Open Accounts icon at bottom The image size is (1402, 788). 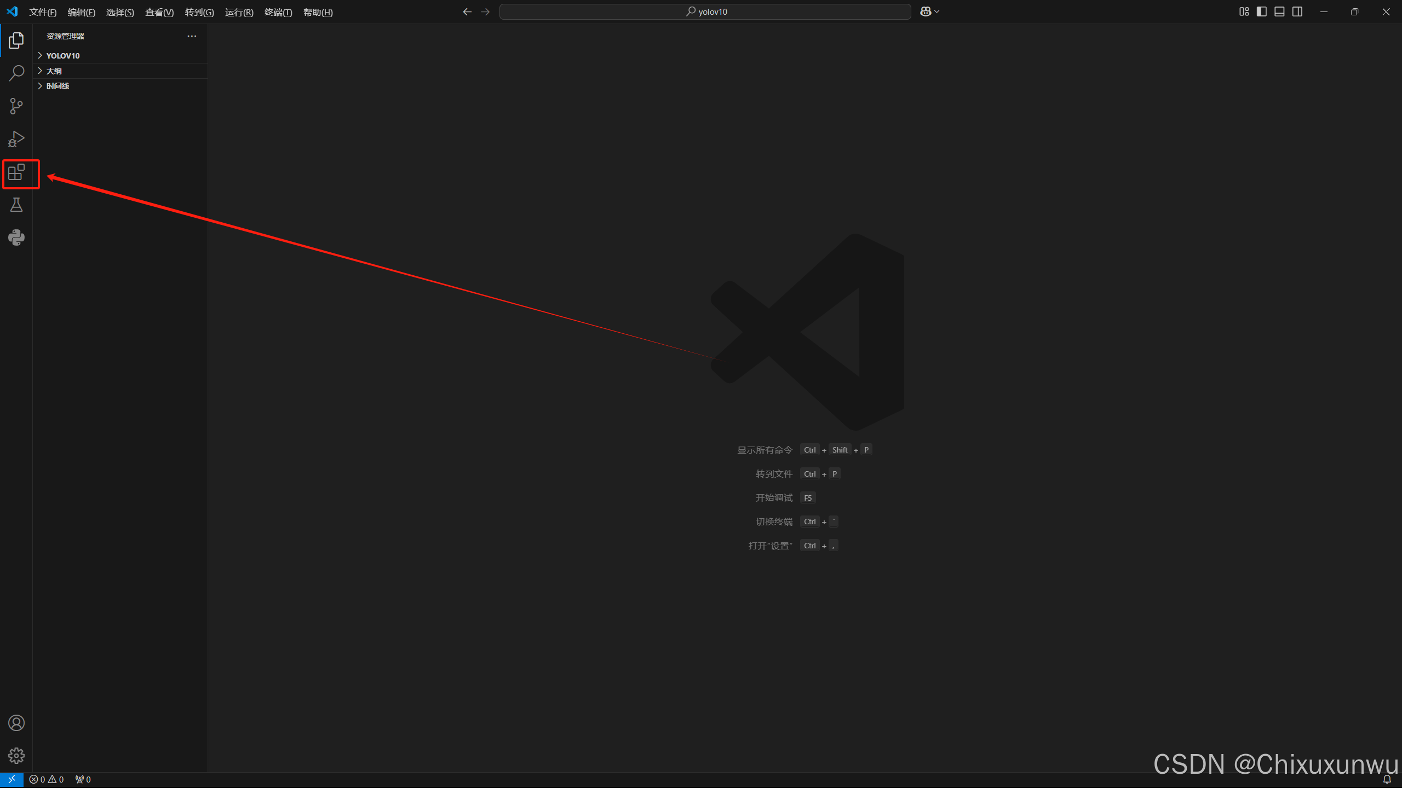pos(16,723)
